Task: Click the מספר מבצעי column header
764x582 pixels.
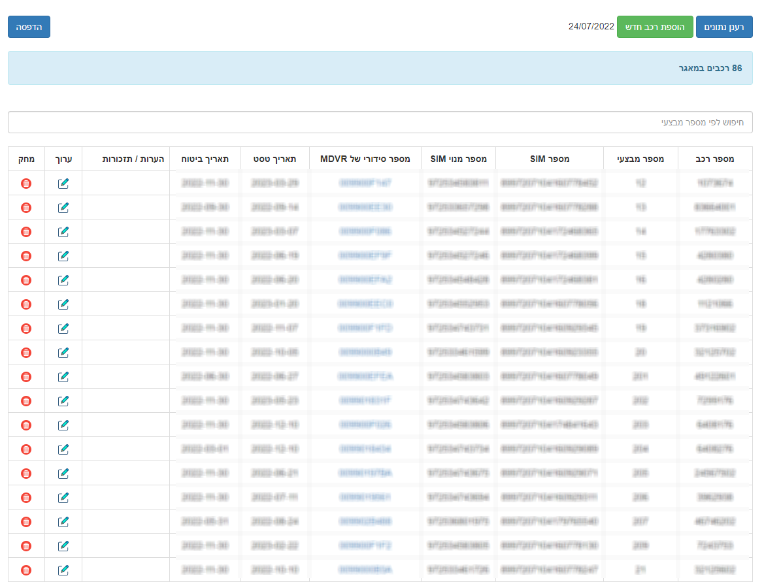Action: (640, 159)
